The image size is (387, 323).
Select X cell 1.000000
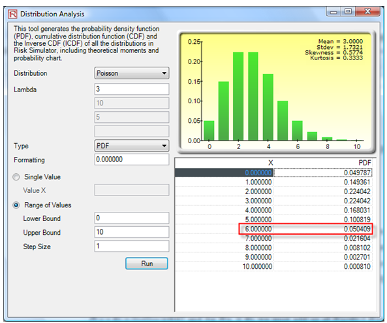pyautogui.click(x=224, y=182)
